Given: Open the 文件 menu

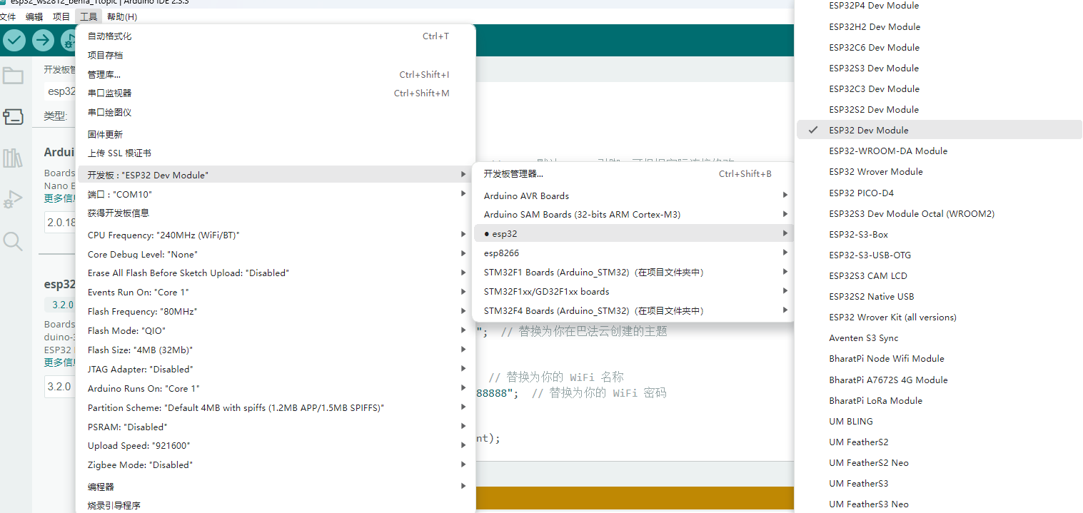Looking at the screenshot, I should tap(8, 16).
